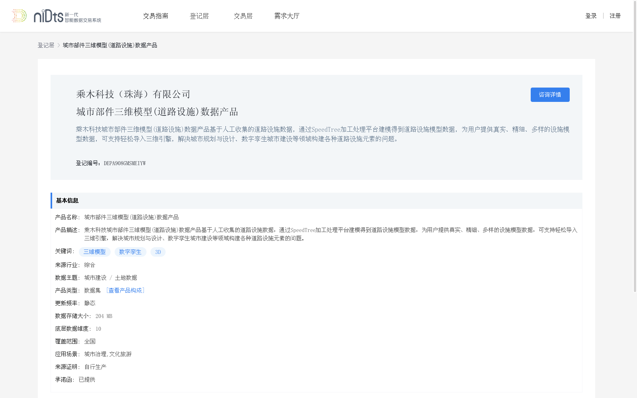Click the company name 乘木科技（珠海）有限公司
637x398 pixels.
click(133, 94)
